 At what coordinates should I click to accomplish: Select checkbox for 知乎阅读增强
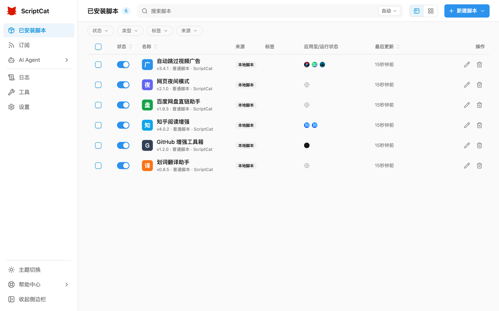[98, 125]
